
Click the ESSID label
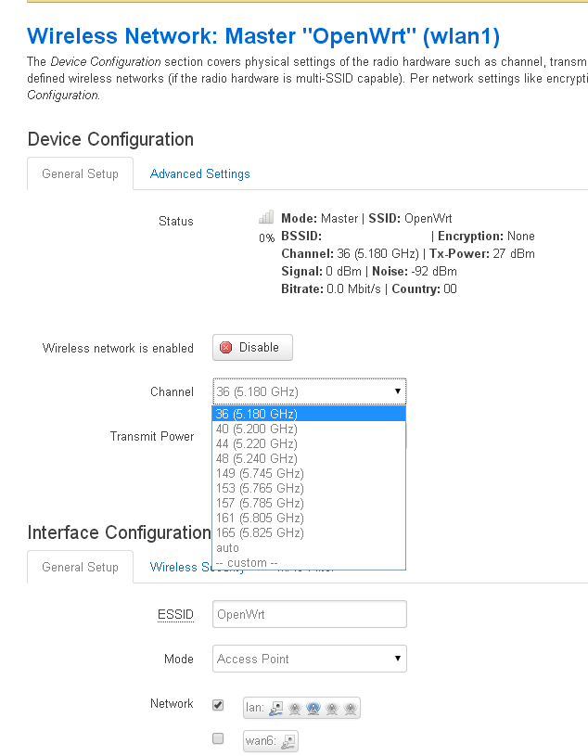point(175,615)
